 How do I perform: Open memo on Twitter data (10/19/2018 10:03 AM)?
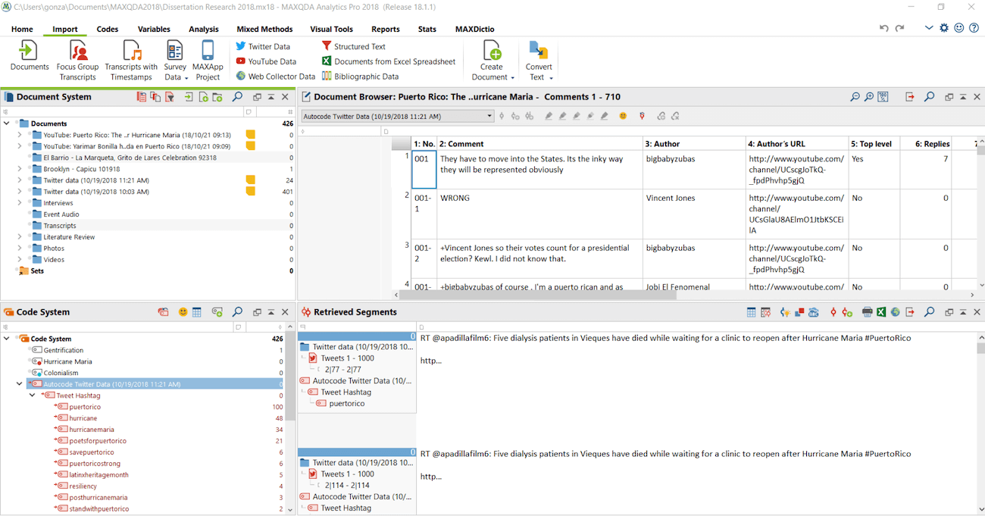coord(251,191)
